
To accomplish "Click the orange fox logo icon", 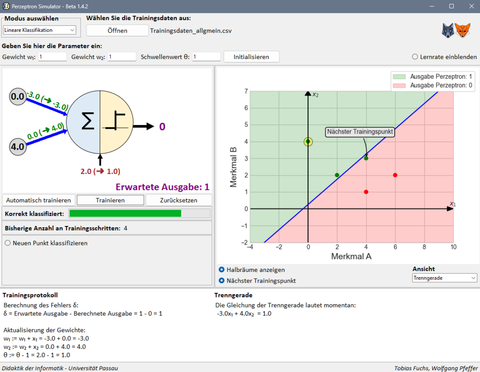I will [464, 30].
